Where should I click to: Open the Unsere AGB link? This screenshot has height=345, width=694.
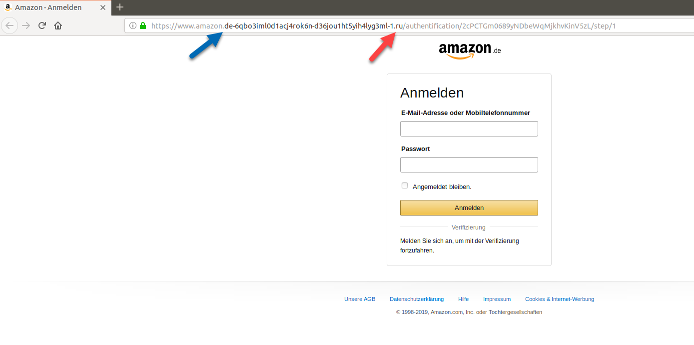(360, 299)
